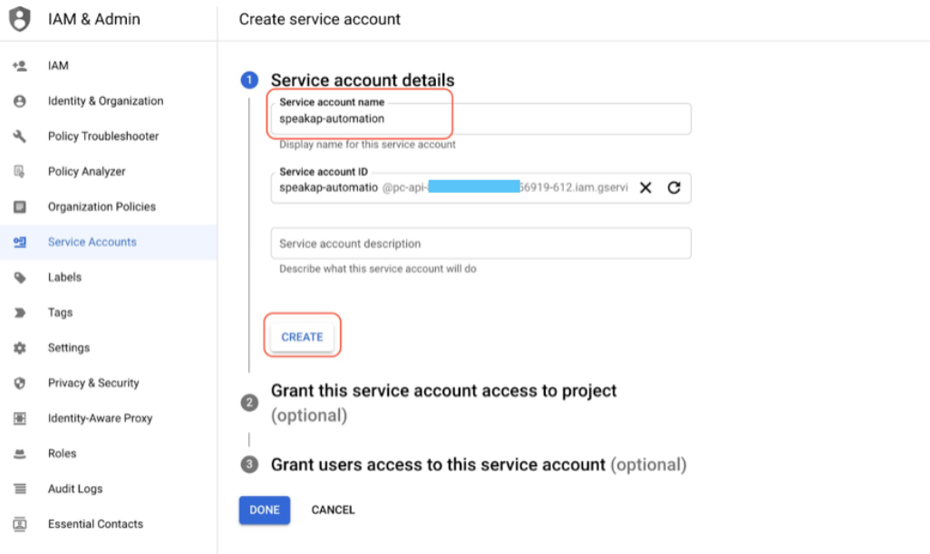The image size is (930, 554).
Task: Click the CANCEL button
Action: coord(334,511)
